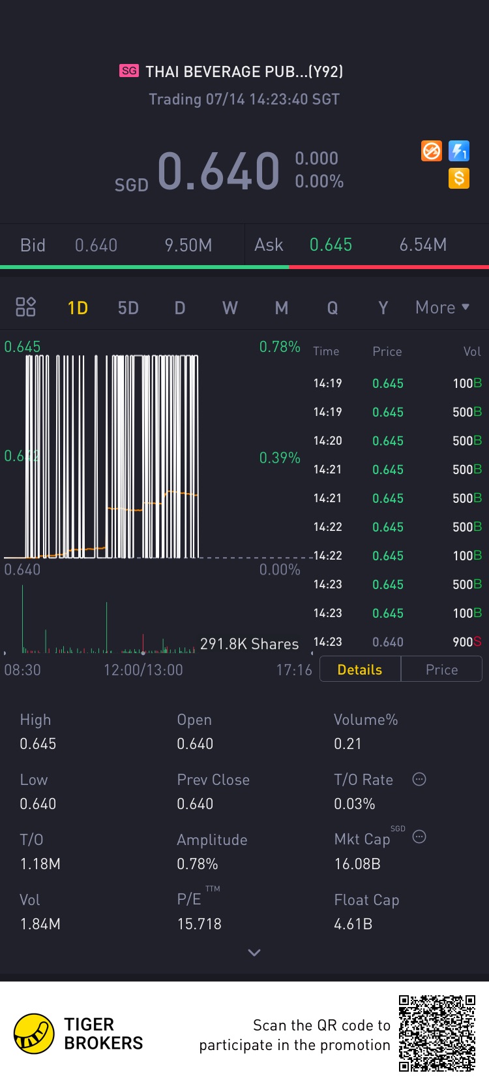
Task: Switch to the W weekly chart tab
Action: (230, 308)
